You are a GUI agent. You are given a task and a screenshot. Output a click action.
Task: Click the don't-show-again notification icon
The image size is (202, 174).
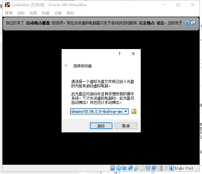193,23
